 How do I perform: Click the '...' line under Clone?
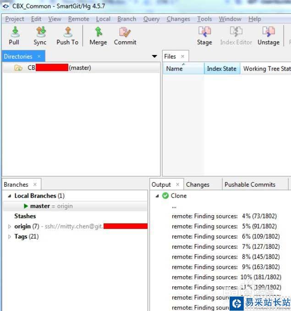(174, 207)
